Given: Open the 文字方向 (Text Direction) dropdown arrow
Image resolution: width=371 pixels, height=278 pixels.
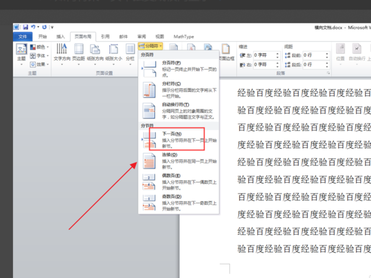Looking at the screenshot, I should click(x=62, y=64).
